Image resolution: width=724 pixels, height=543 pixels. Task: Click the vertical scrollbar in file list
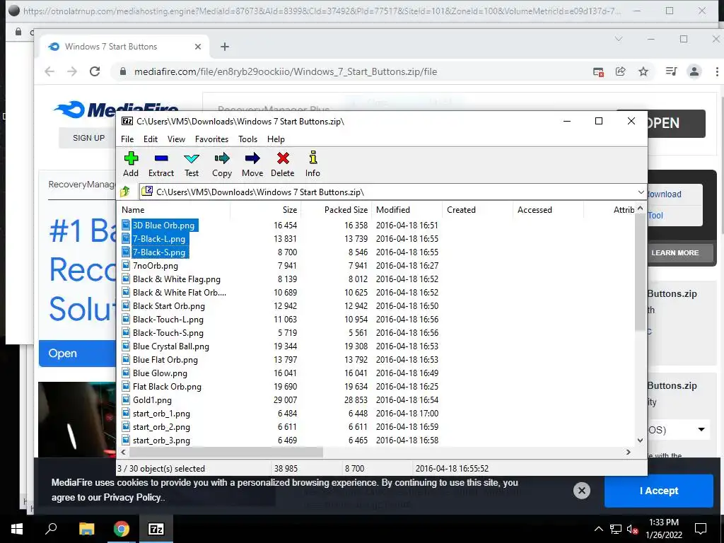pyautogui.click(x=640, y=272)
